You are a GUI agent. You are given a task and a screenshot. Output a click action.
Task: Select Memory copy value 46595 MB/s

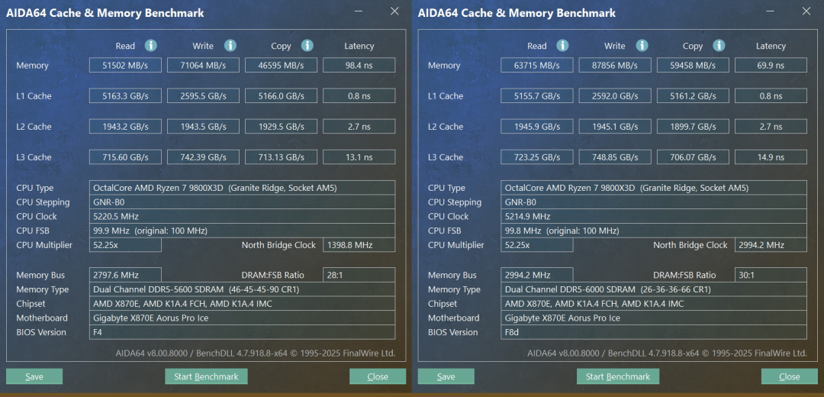click(281, 65)
